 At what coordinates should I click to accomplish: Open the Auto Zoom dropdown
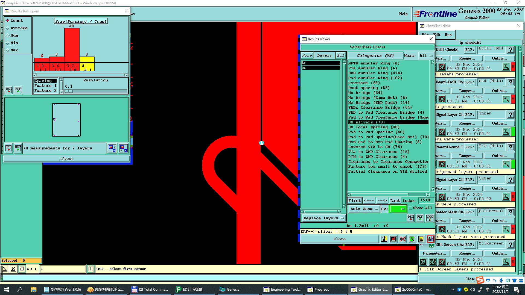click(x=364, y=209)
